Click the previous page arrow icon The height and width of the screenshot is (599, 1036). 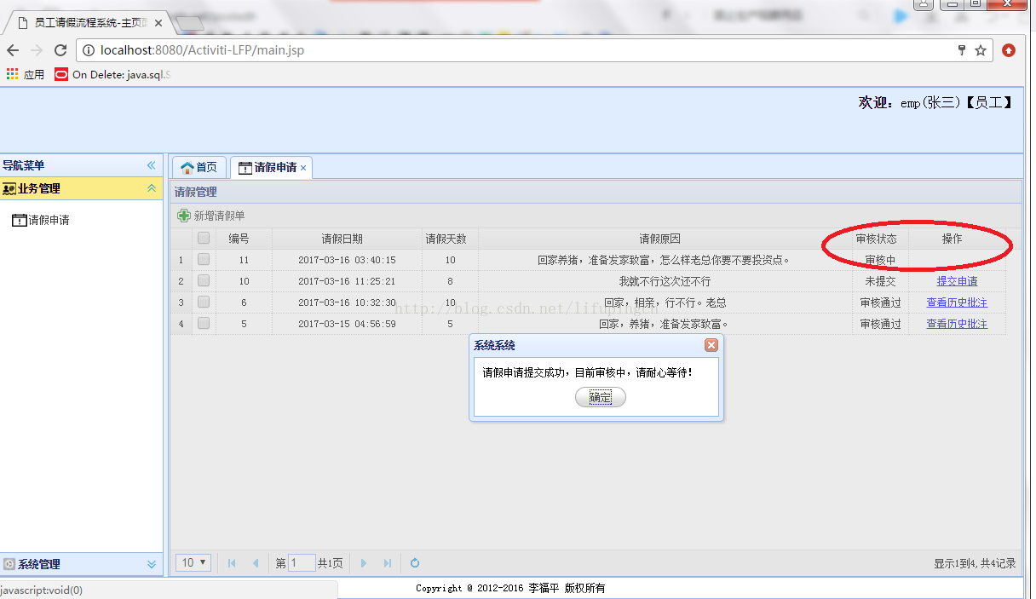point(256,562)
